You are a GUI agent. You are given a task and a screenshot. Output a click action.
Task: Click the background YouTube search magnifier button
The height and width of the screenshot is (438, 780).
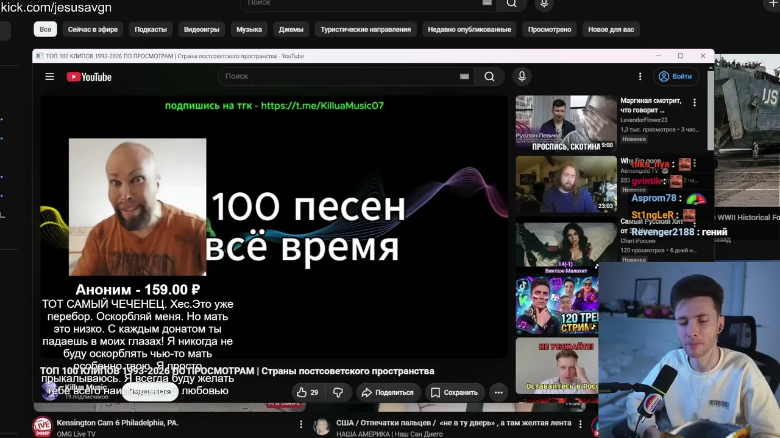point(512,4)
